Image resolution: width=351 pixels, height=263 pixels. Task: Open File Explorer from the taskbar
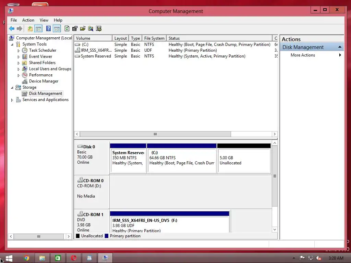(x=42, y=258)
